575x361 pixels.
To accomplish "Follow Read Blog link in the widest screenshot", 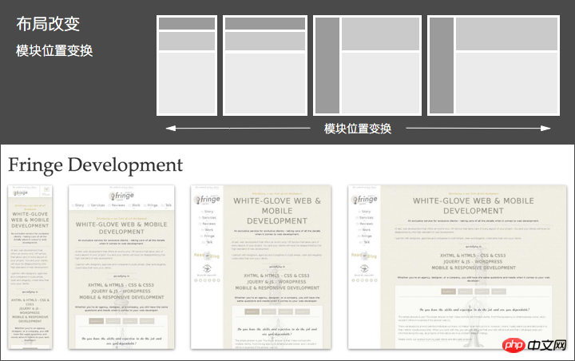I will coord(364,256).
